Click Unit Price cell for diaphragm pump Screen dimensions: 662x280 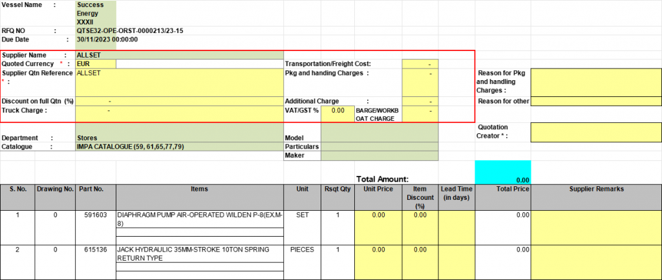[x=378, y=226]
